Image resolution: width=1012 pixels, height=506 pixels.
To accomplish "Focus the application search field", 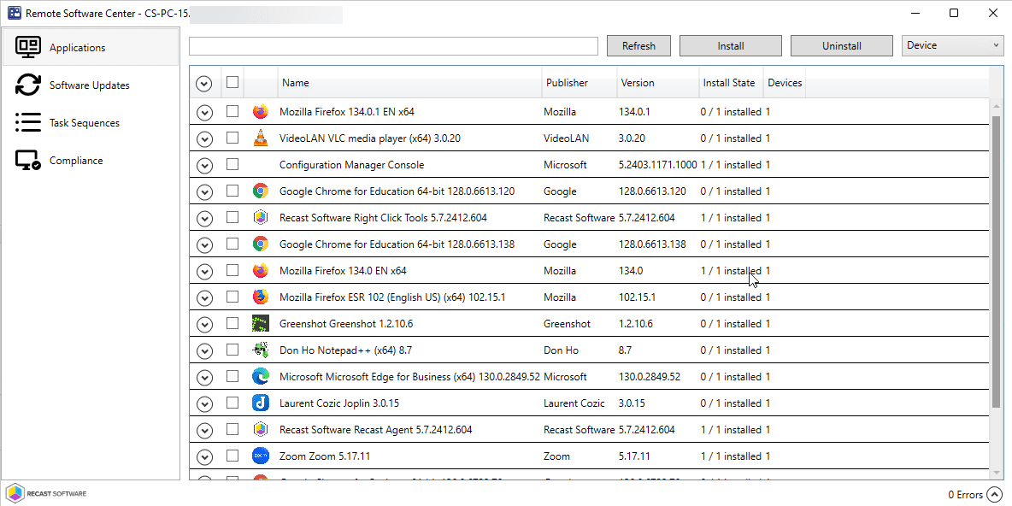I will [393, 46].
